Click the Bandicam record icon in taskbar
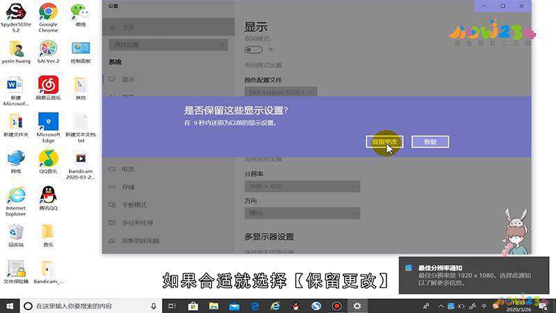Screen dimensions: 556x313 (x=337, y=306)
